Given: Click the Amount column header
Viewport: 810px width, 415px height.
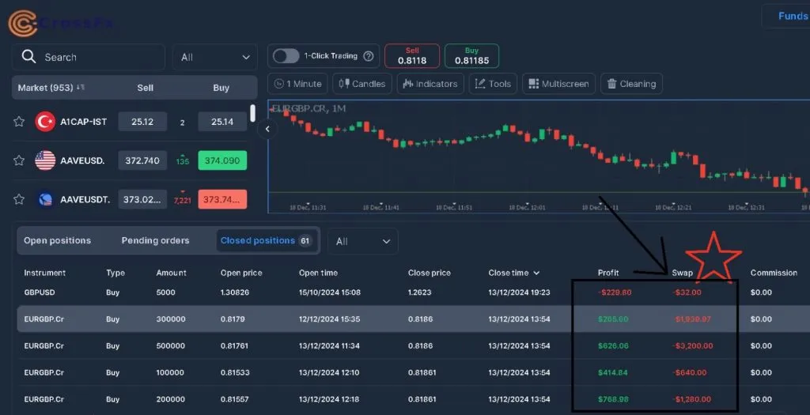Looking at the screenshot, I should [x=172, y=273].
